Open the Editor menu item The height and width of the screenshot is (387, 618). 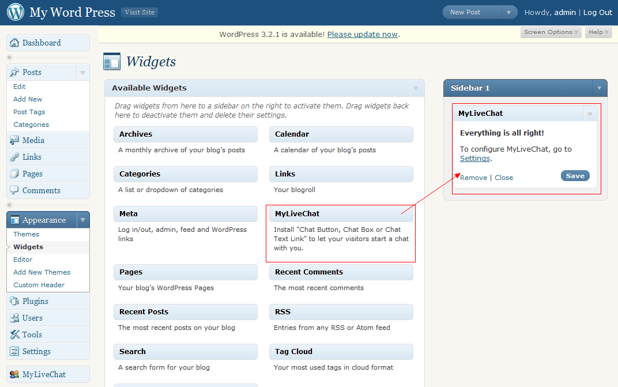coord(24,259)
